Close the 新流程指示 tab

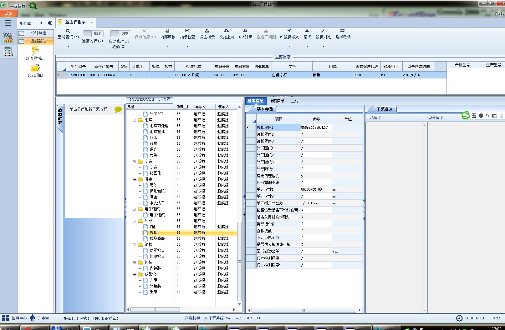(92, 22)
